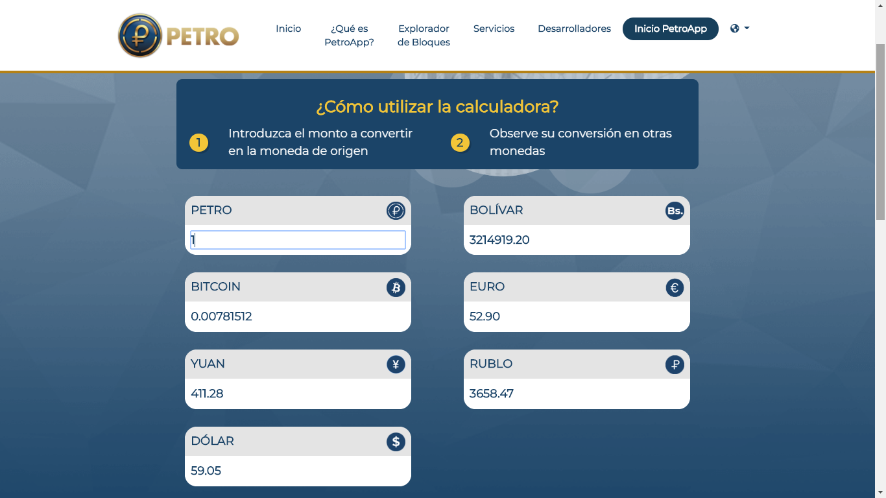Open the ¿Qué es PetroApp? link
This screenshot has width=886, height=498.
point(350,35)
